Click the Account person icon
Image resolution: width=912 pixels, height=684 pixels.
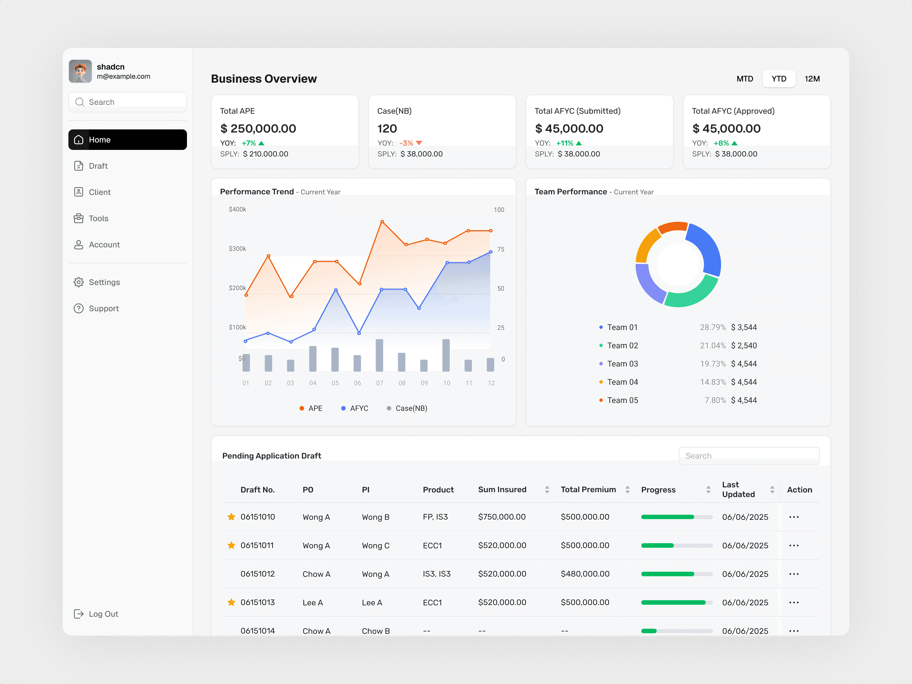click(x=78, y=245)
